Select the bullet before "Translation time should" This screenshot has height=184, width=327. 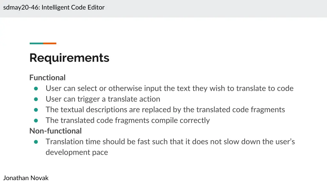click(36, 142)
